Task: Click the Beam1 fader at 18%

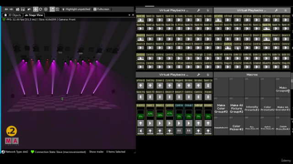Action: tap(160, 113)
